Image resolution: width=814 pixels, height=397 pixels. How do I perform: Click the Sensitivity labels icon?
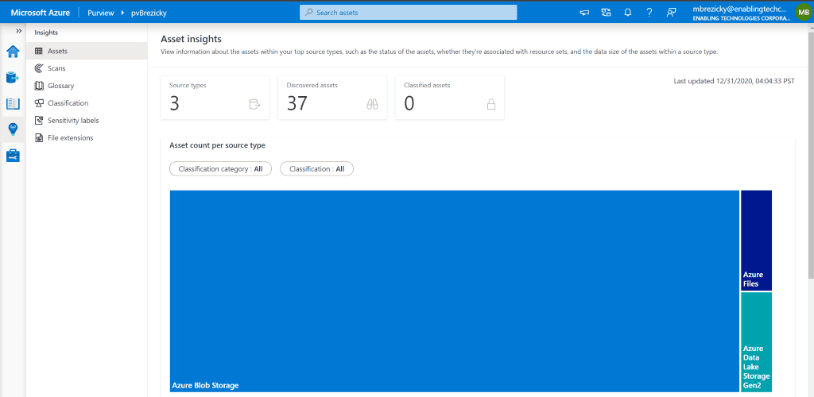(38, 120)
